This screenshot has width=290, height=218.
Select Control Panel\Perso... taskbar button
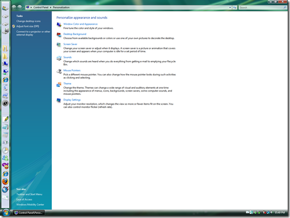(x=29, y=213)
